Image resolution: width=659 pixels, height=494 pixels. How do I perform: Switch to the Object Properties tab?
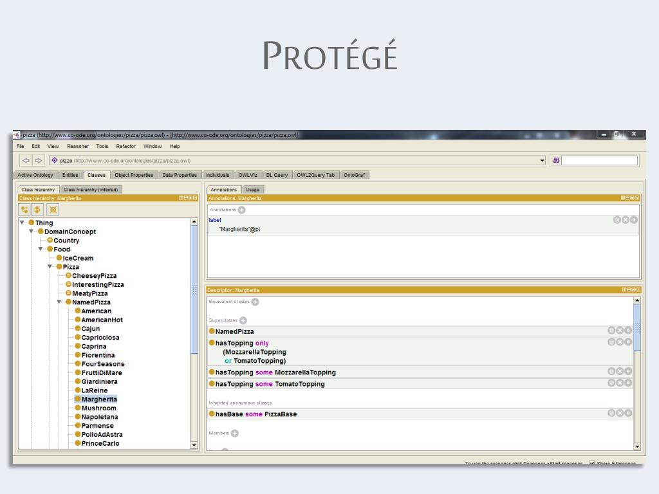[134, 175]
